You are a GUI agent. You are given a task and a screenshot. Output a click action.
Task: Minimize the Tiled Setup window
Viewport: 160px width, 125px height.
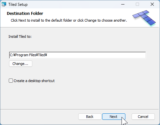pyautogui.click(x=123, y=5)
